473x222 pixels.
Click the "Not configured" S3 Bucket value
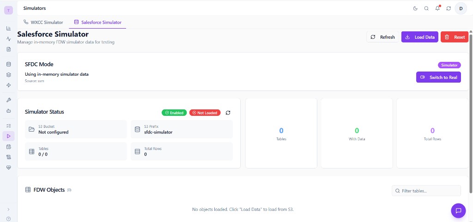tap(54, 132)
